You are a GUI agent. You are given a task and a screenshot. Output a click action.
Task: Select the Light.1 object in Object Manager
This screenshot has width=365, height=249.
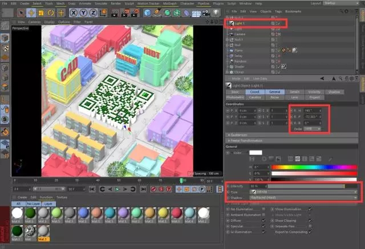(239, 23)
